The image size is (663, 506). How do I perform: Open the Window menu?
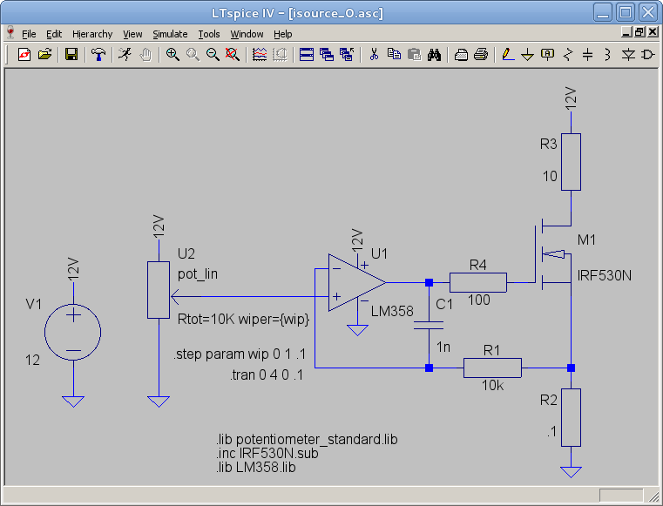pyautogui.click(x=247, y=34)
